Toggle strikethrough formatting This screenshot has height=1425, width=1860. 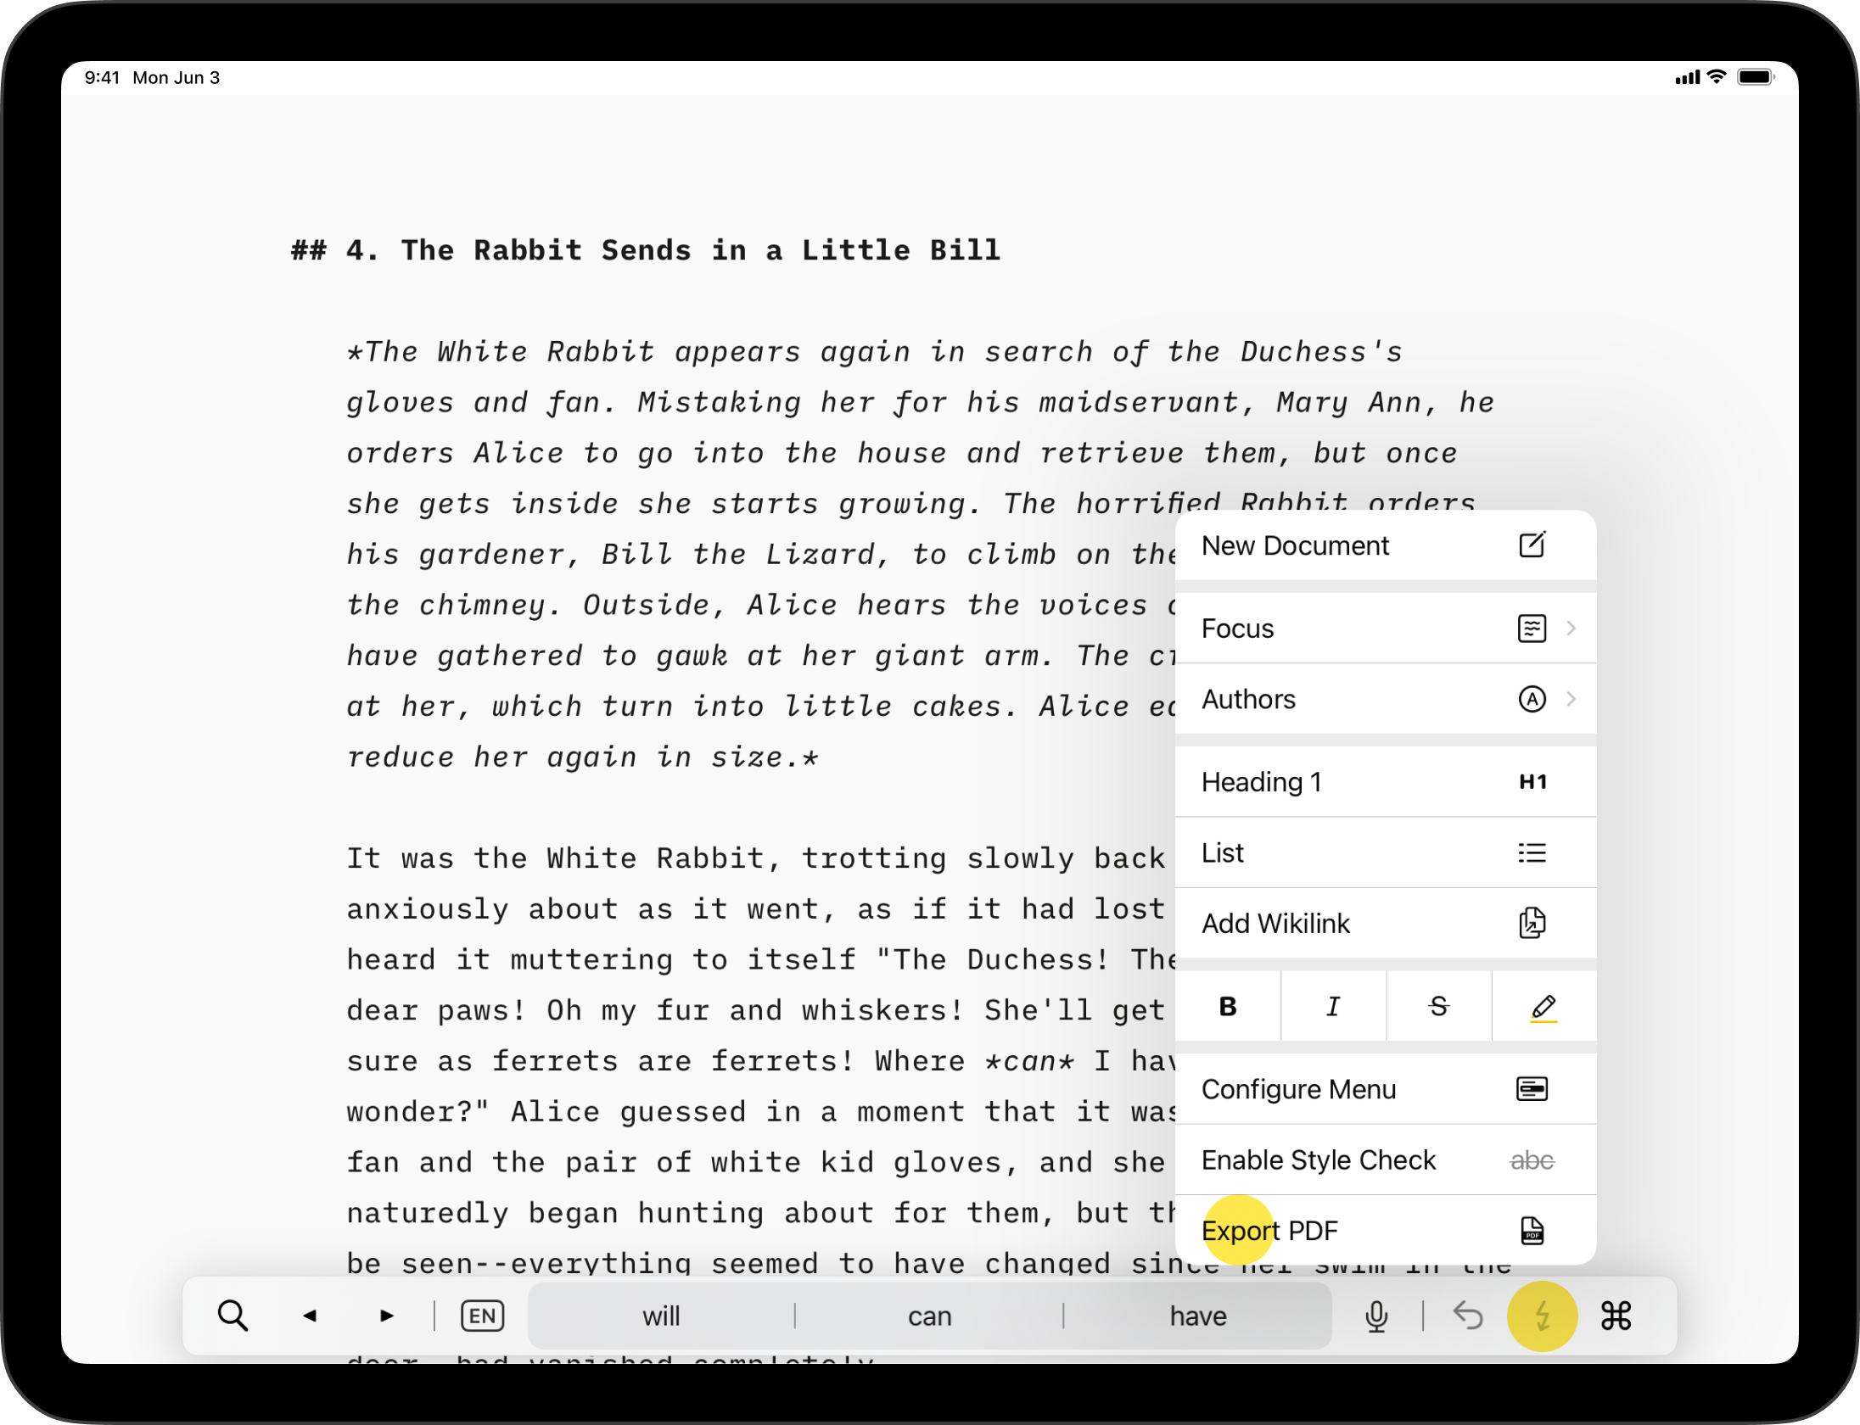(1438, 1006)
